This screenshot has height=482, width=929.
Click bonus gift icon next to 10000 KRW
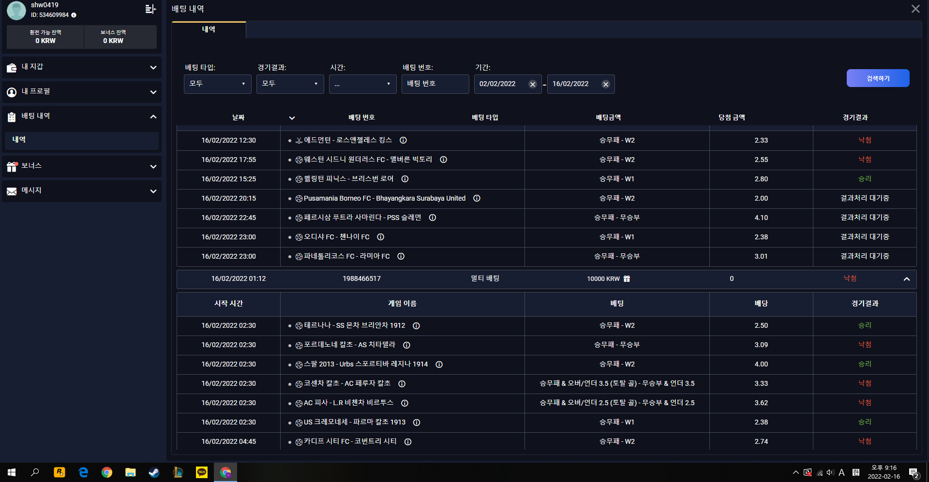(627, 279)
